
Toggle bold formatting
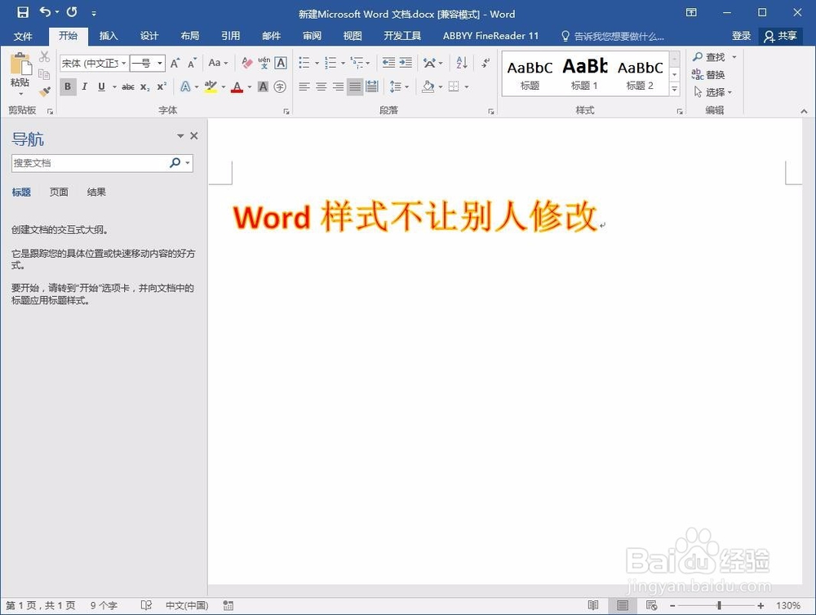pyautogui.click(x=68, y=86)
